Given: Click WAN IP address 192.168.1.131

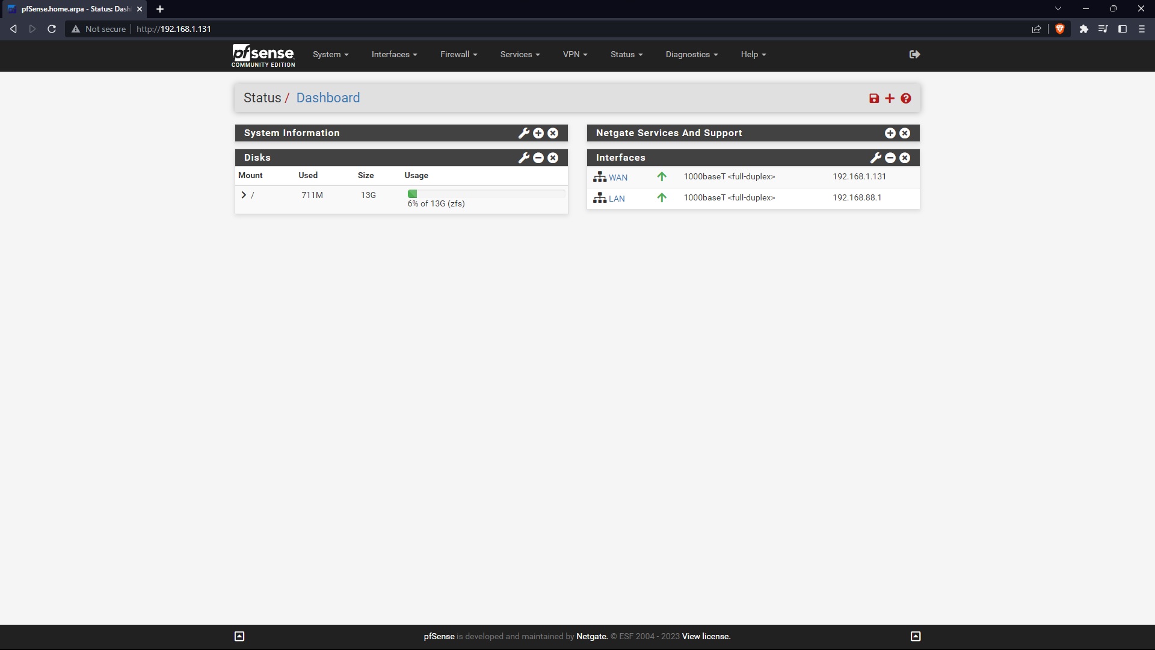Looking at the screenshot, I should [x=859, y=176].
